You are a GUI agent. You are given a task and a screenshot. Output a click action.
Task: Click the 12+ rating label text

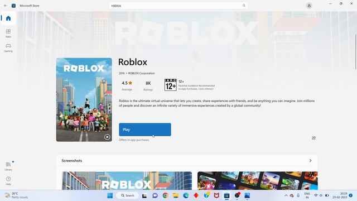pyautogui.click(x=181, y=82)
